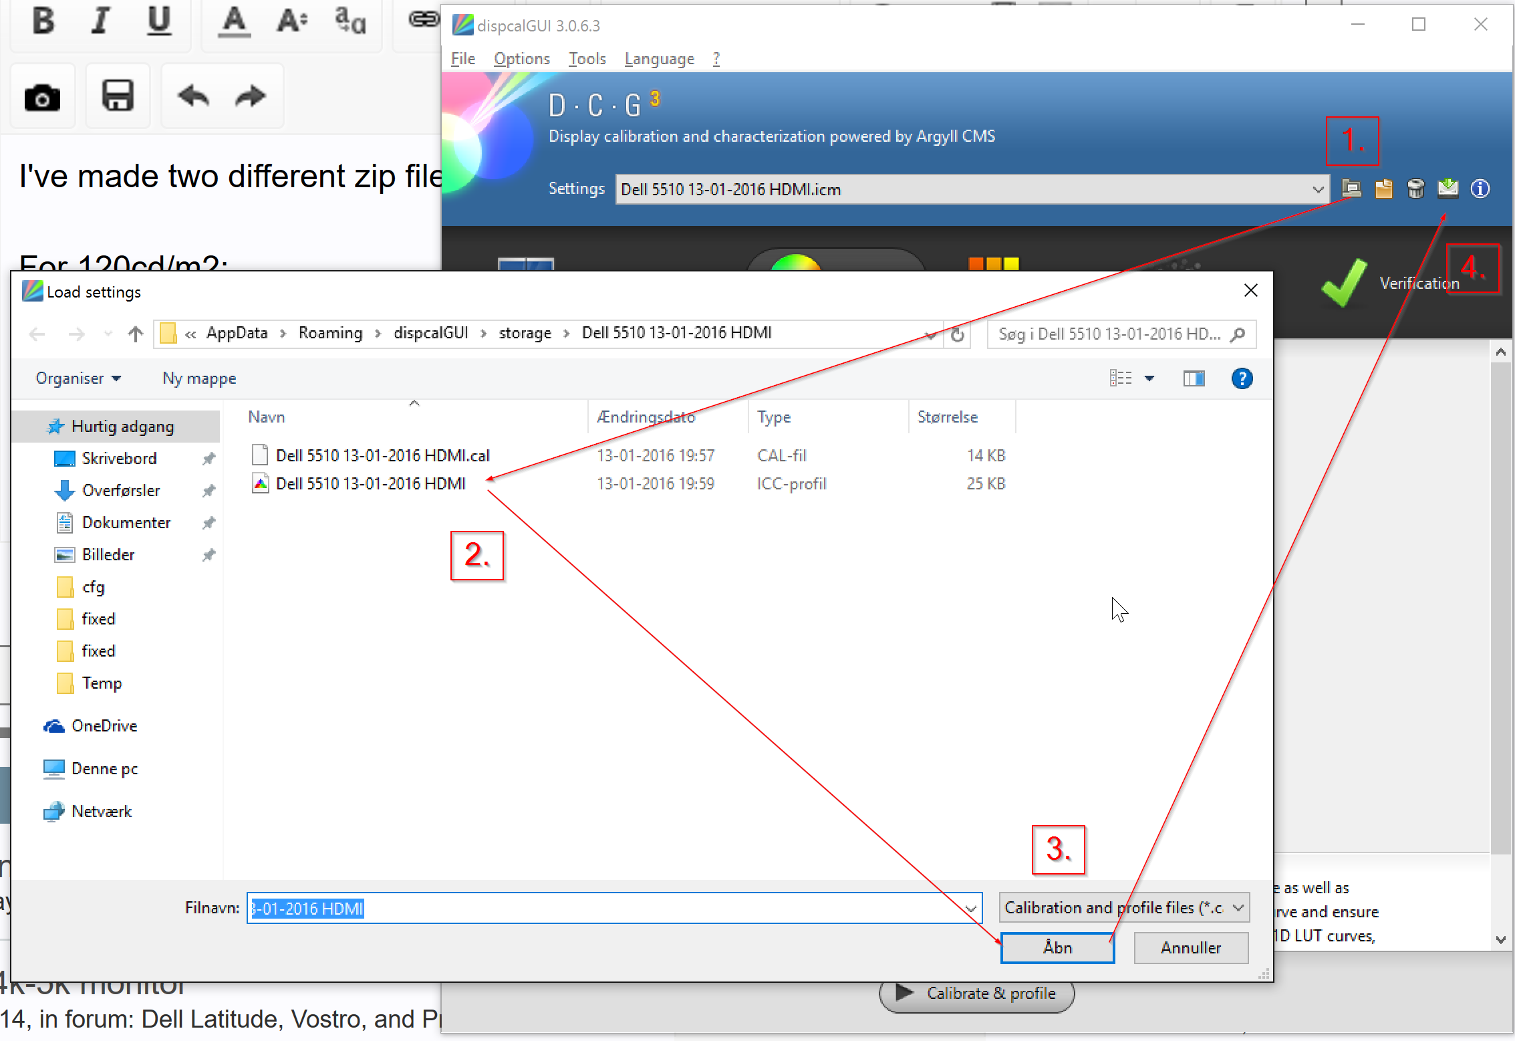
Task: Open the Filnavn history dropdown arrow
Action: click(x=971, y=909)
